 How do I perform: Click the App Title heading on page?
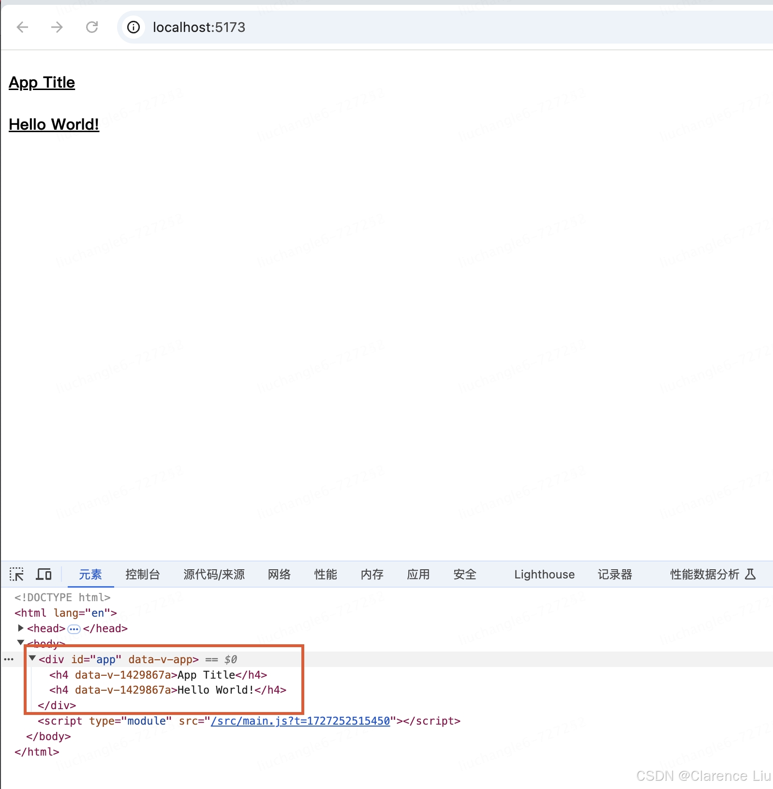42,83
